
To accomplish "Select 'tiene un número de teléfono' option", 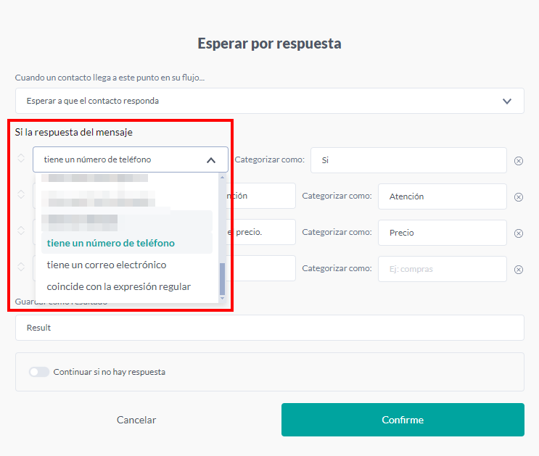I will [x=110, y=243].
